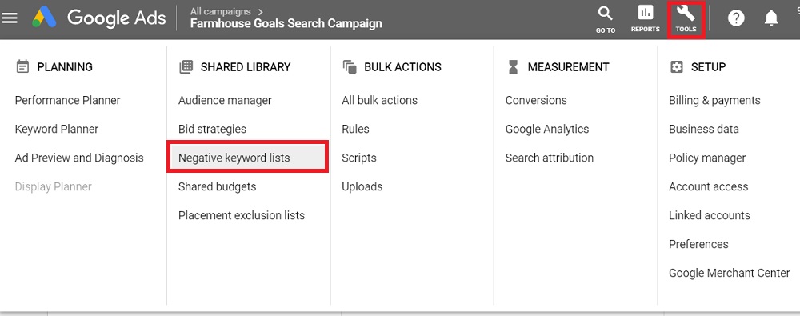Screen dimensions: 800x316
Task: Open Google Merchant Center
Action: pos(729,273)
